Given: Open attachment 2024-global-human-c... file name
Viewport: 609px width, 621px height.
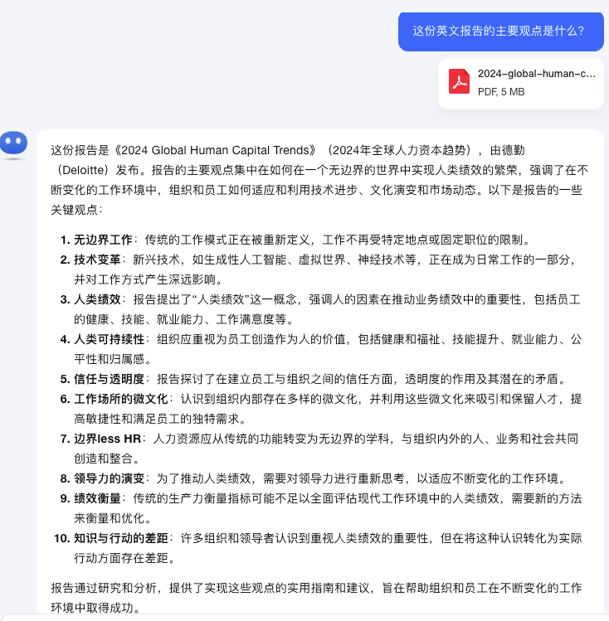Looking at the screenshot, I should 536,74.
